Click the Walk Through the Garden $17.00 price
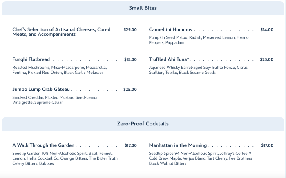Viewport: 286px width, 178px height. (x=131, y=145)
